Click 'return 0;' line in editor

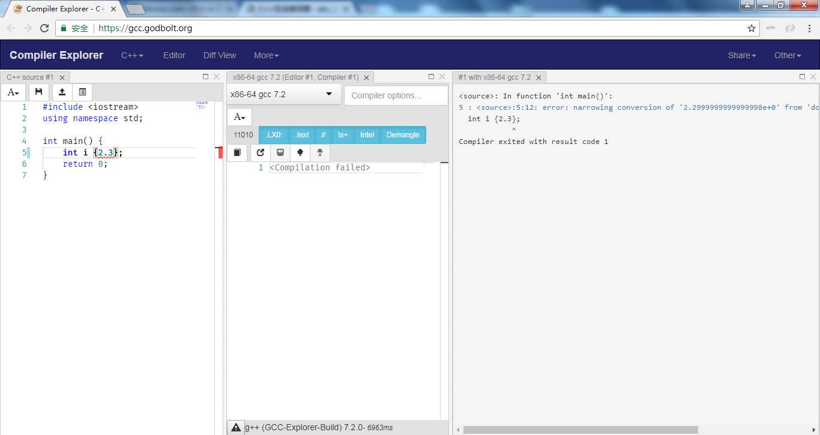pyautogui.click(x=85, y=164)
